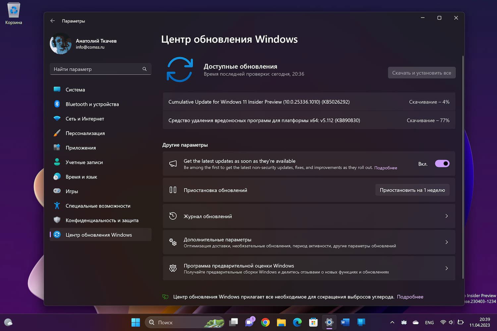The image size is (497, 331).
Task: Toggle 'Get the latest updates' switch off
Action: [442, 164]
